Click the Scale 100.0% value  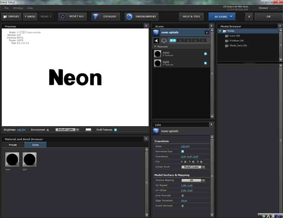pyautogui.click(x=185, y=146)
